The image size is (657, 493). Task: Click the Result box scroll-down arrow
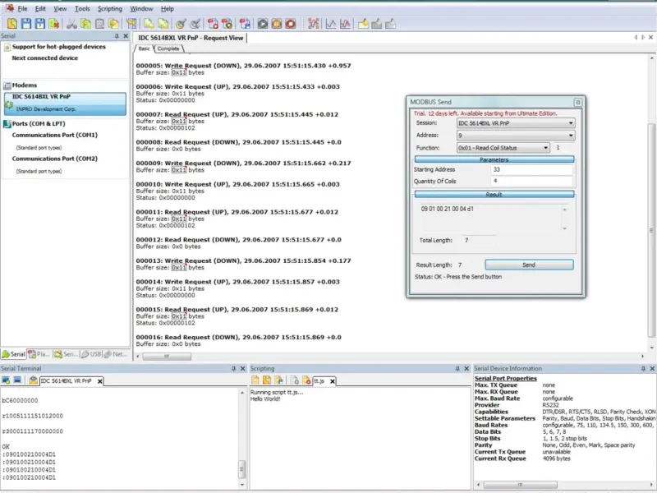tap(564, 228)
